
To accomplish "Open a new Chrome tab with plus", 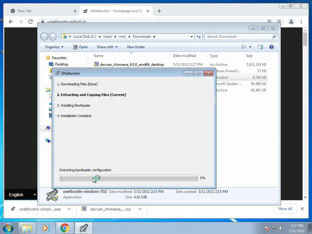I will click(x=159, y=11).
